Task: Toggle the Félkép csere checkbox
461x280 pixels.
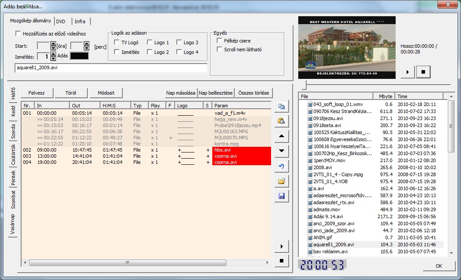Action: (220, 41)
